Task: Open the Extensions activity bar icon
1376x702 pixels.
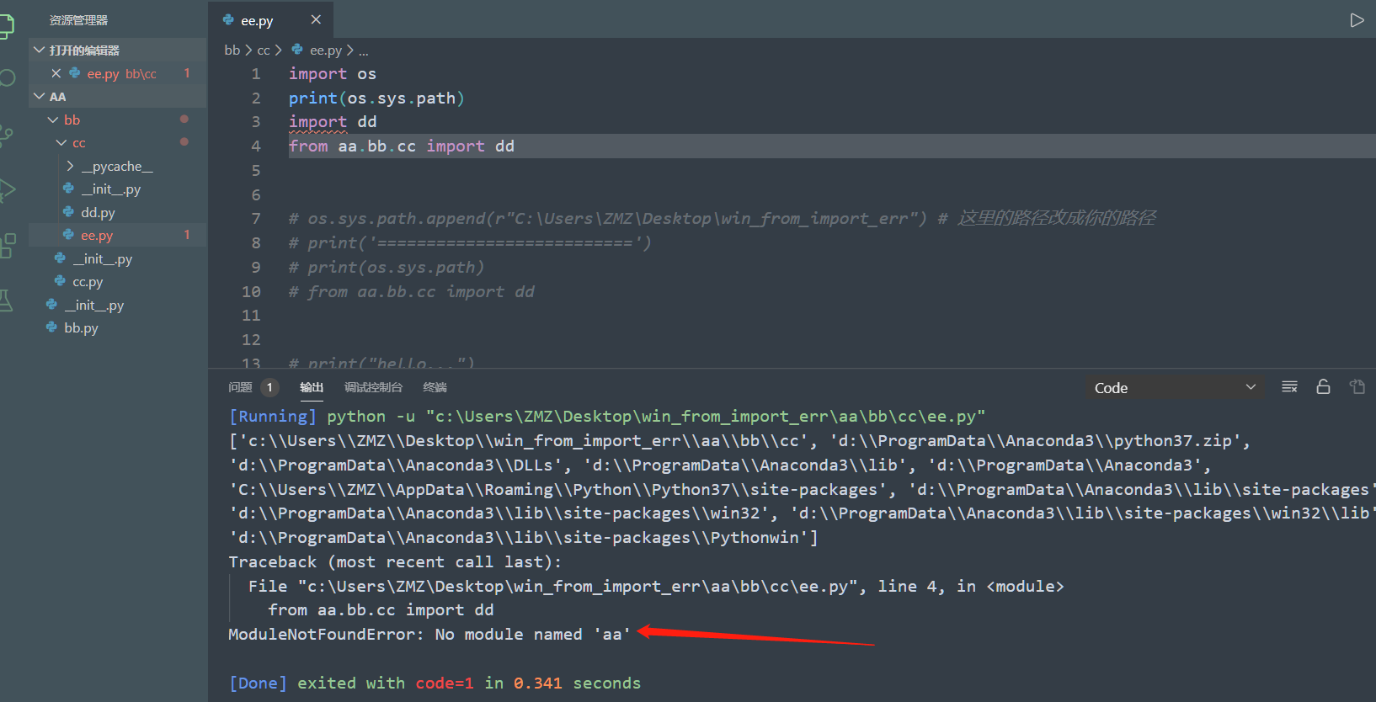Action: pyautogui.click(x=7, y=245)
